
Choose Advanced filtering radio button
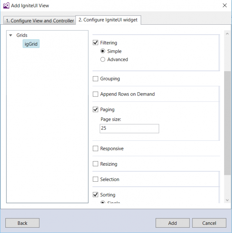pos(102,59)
